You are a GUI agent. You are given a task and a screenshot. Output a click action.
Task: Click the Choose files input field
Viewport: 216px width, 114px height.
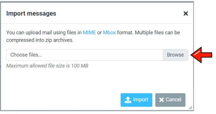coord(85,55)
